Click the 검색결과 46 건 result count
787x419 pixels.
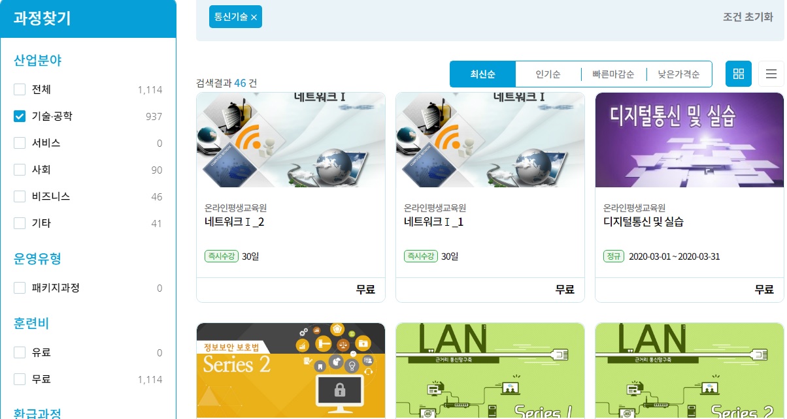click(x=227, y=83)
